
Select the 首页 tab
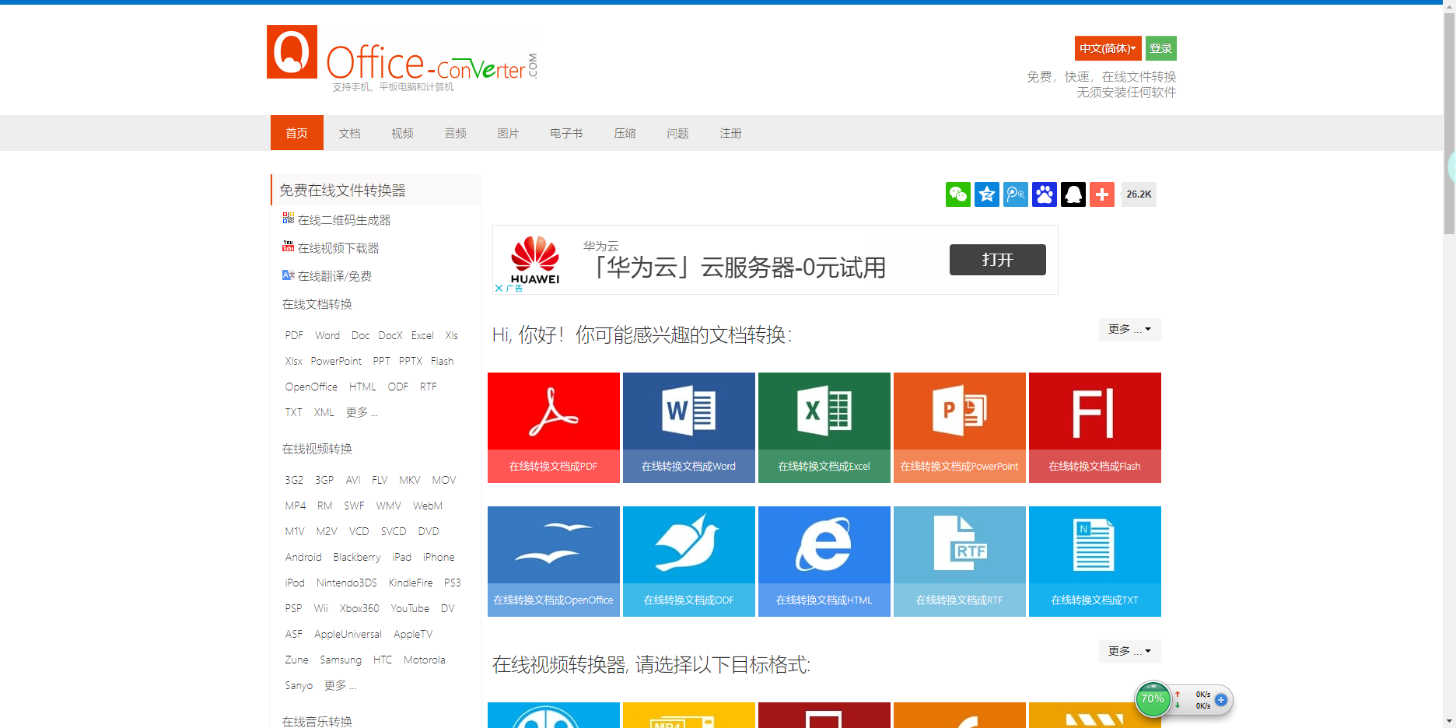point(297,133)
